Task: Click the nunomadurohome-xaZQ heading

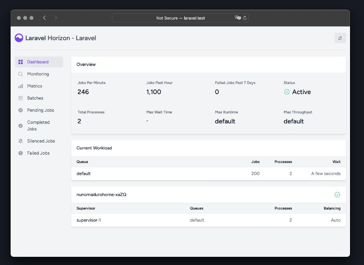Action: click(101, 195)
